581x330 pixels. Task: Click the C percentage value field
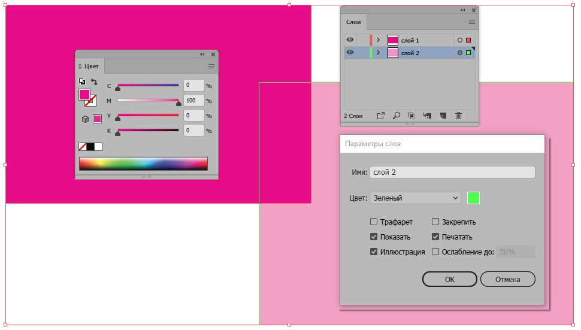(x=194, y=85)
